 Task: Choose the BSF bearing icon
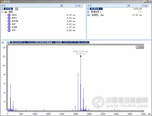(9, 24)
